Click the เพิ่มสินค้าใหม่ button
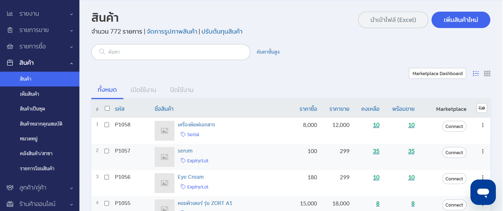 460,20
